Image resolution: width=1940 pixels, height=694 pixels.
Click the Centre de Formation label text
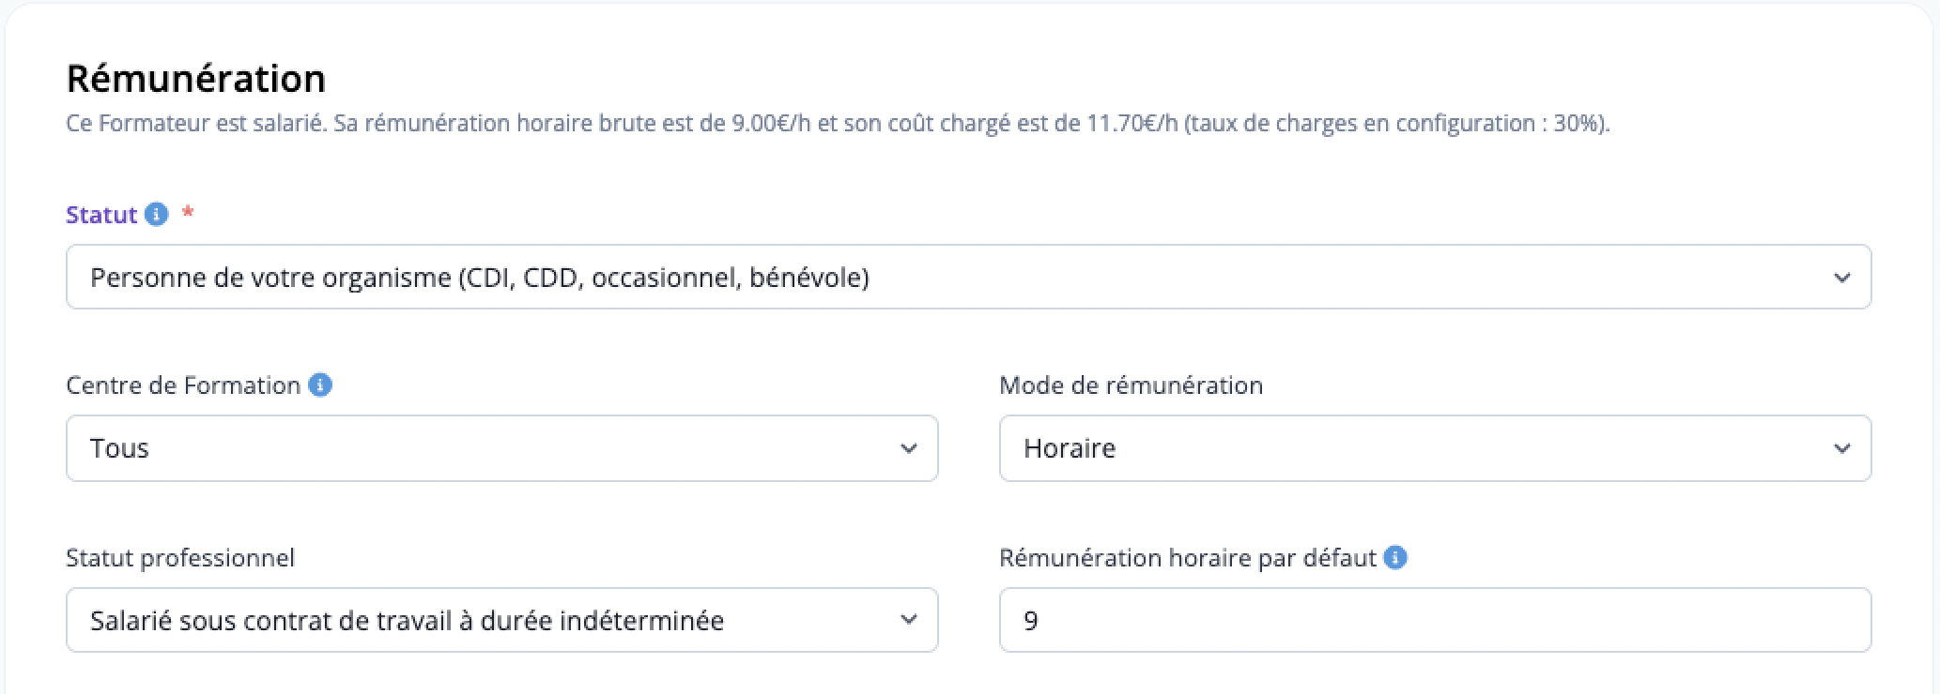(183, 385)
